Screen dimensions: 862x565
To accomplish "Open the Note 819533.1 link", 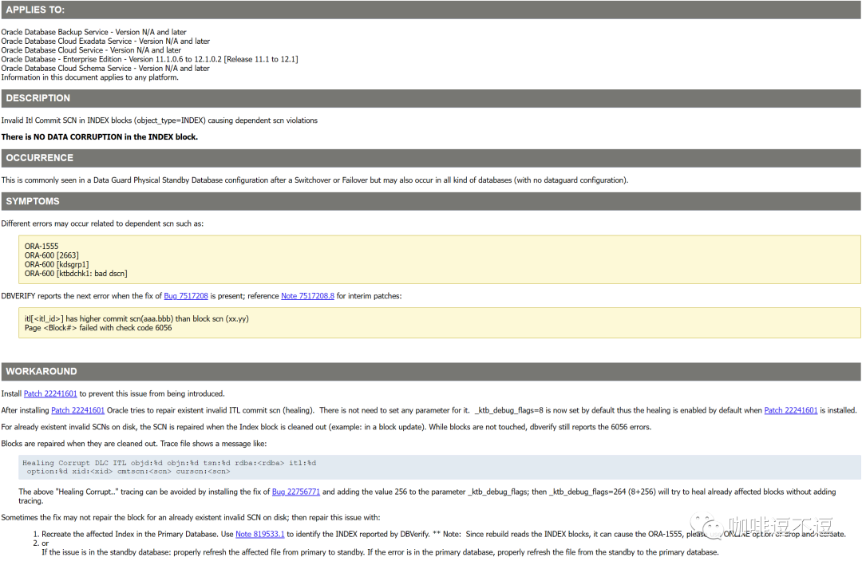I will (x=259, y=534).
